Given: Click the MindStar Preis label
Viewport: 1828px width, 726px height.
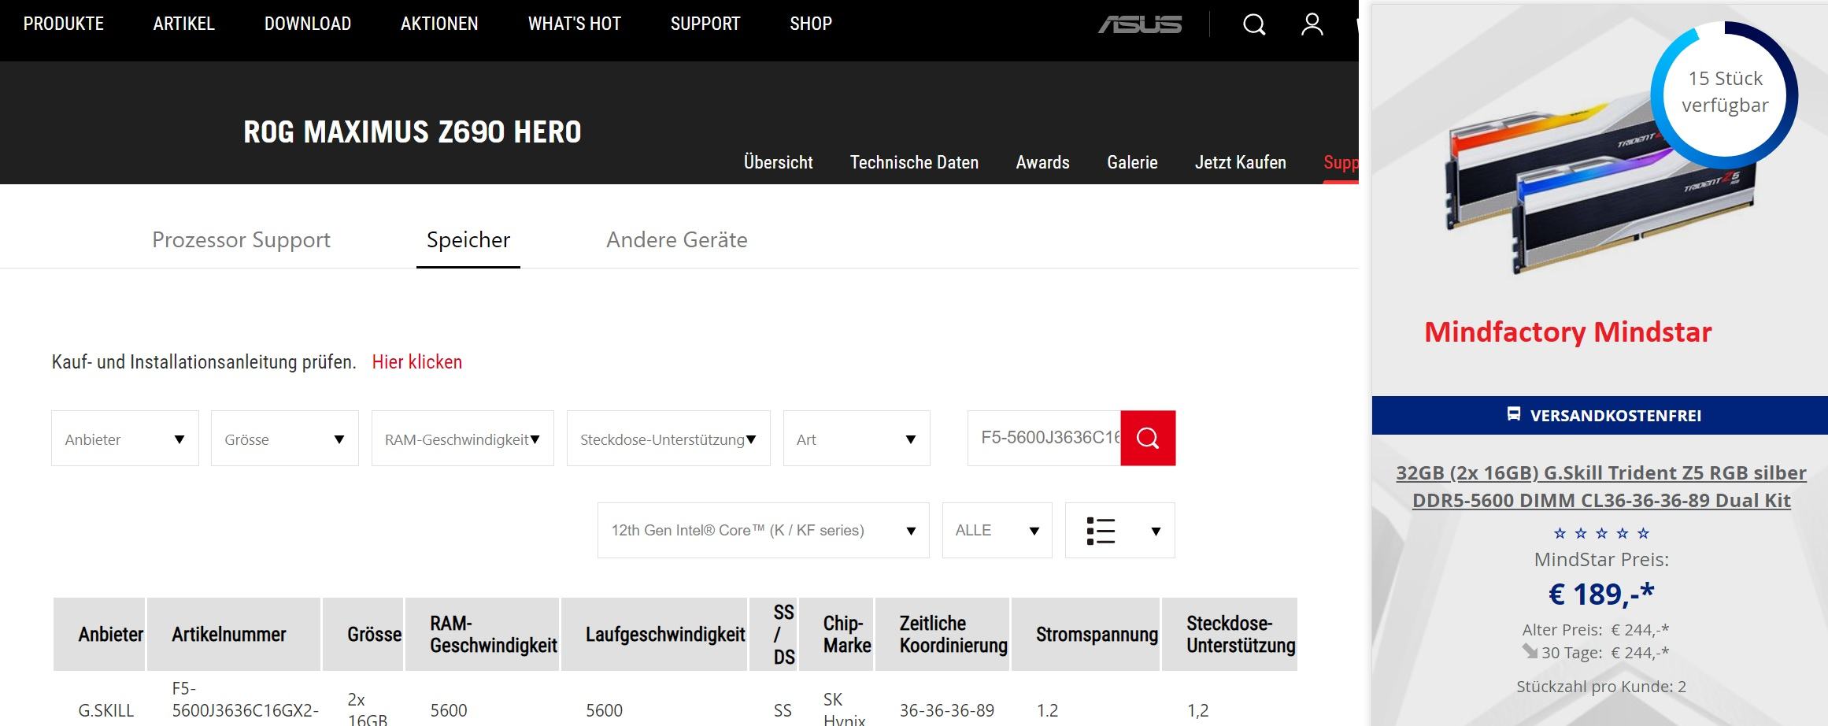Looking at the screenshot, I should (1601, 560).
